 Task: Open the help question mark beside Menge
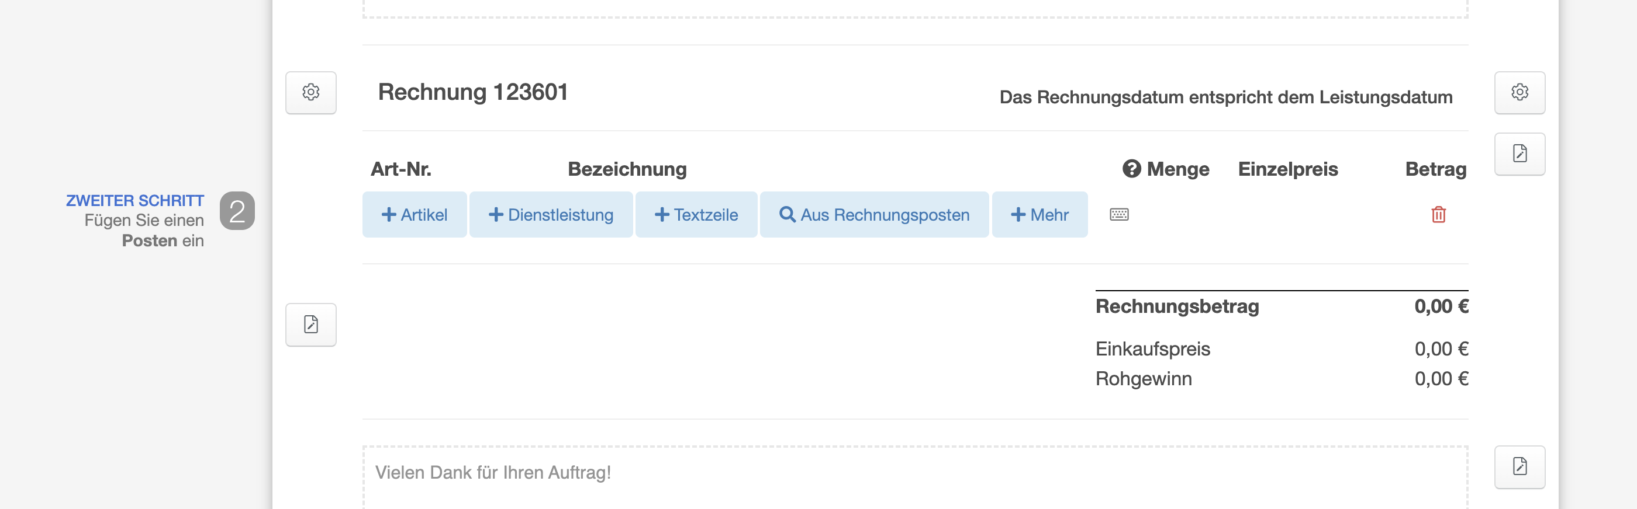tap(1131, 169)
